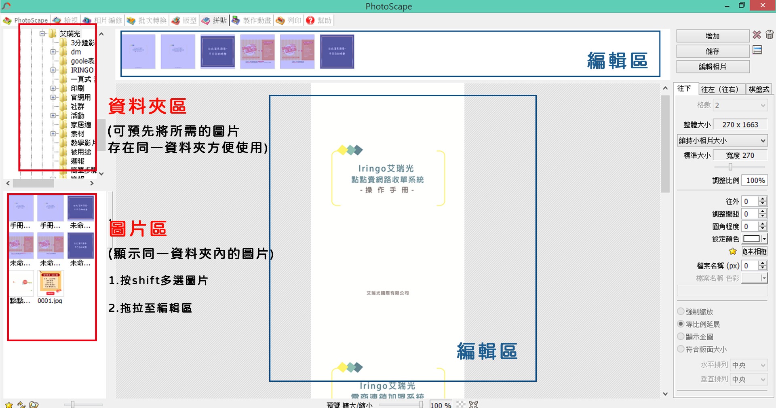This screenshot has width=776, height=408.
Task: Click the 設定顏色 white color swatch
Action: point(752,239)
